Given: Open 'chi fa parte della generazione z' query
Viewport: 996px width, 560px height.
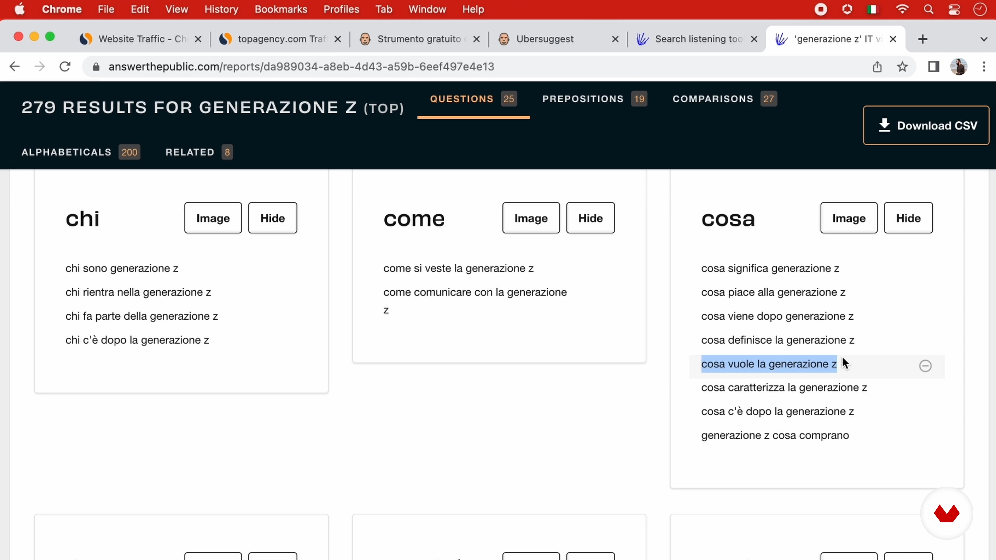Looking at the screenshot, I should point(142,316).
